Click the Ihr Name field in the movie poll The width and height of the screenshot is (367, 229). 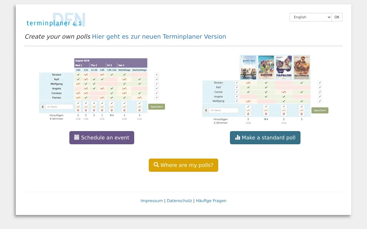tap(223, 110)
